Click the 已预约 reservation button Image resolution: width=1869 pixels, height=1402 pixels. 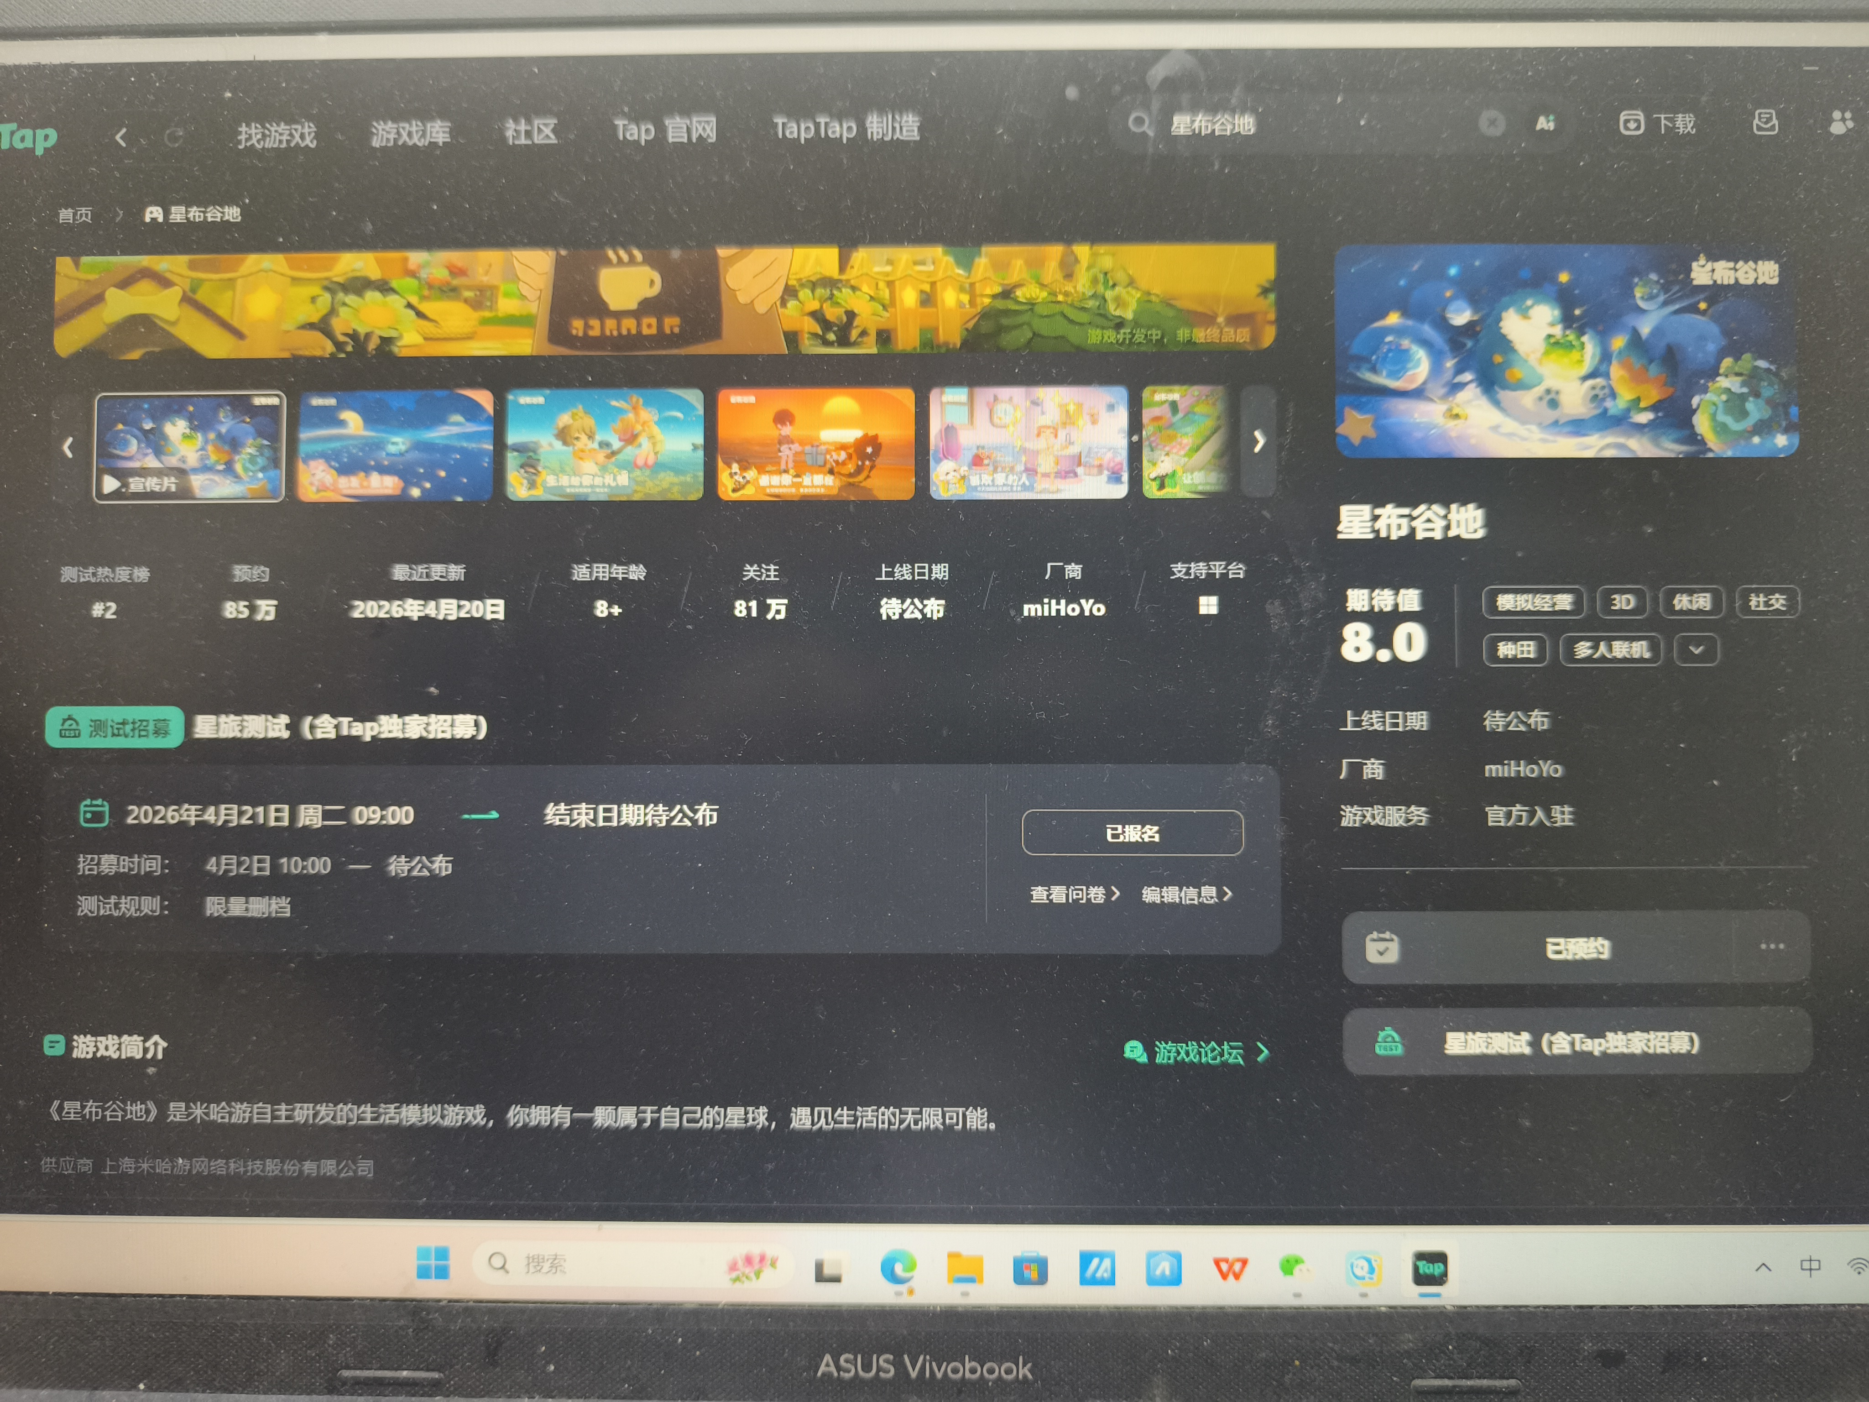[x=1537, y=947]
